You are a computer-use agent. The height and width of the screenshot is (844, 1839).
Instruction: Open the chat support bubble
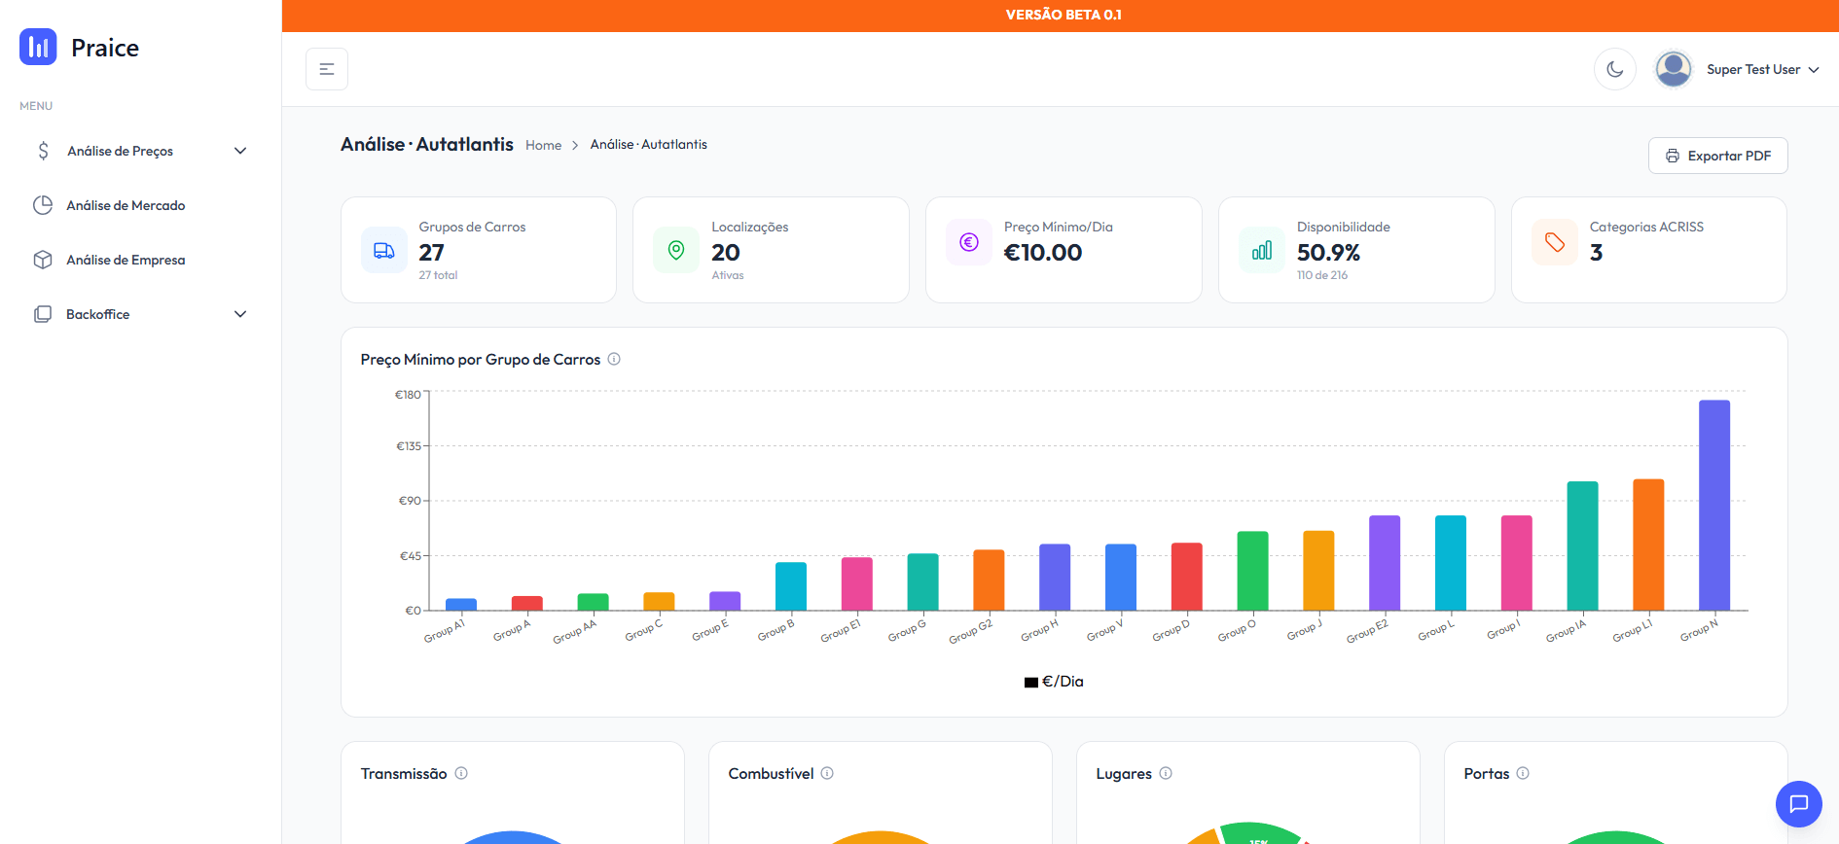(1798, 803)
